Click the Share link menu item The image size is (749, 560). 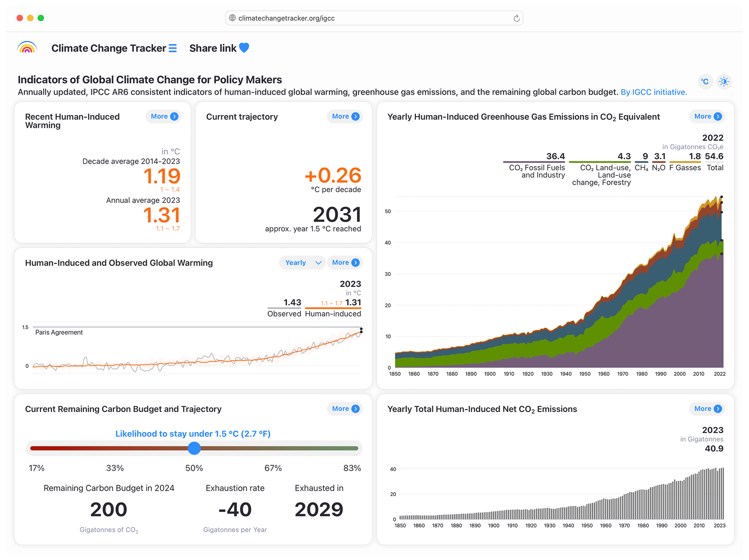(213, 48)
